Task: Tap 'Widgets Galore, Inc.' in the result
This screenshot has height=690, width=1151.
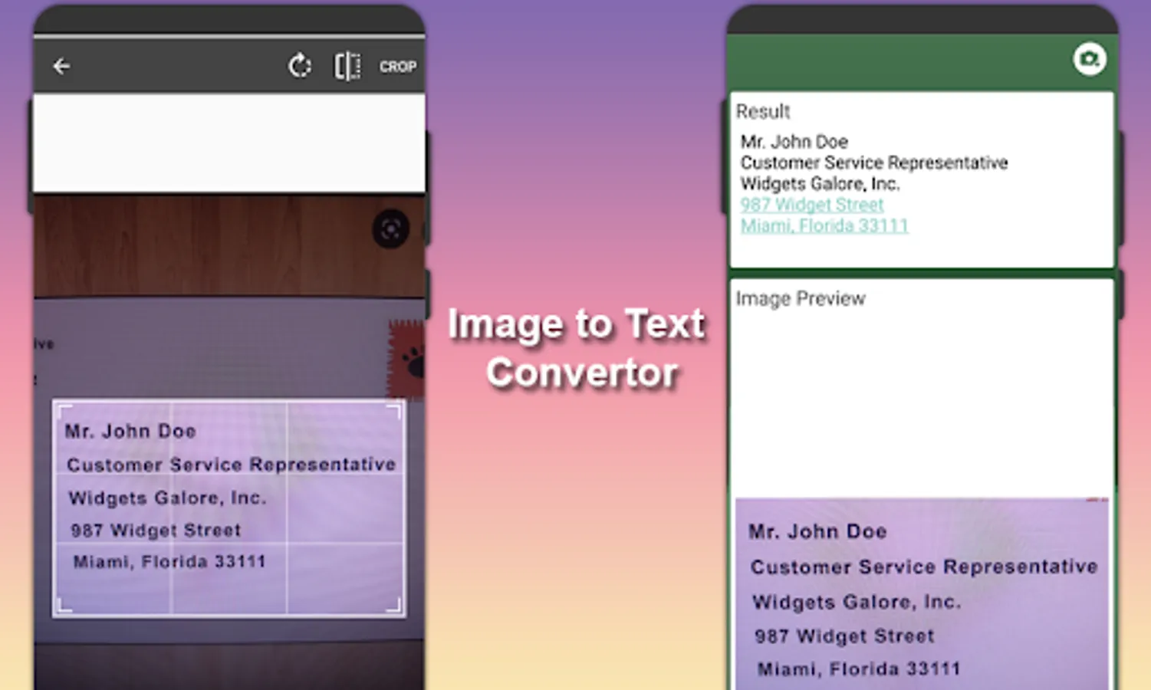Action: coord(820,184)
